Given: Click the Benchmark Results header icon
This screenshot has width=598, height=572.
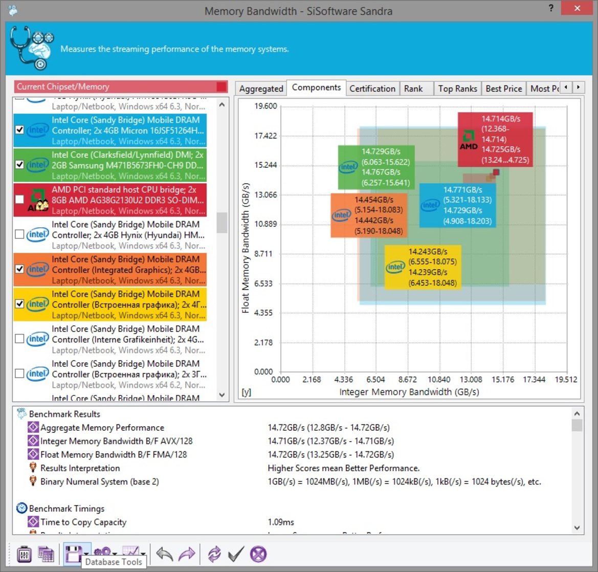Looking at the screenshot, I should point(21,413).
